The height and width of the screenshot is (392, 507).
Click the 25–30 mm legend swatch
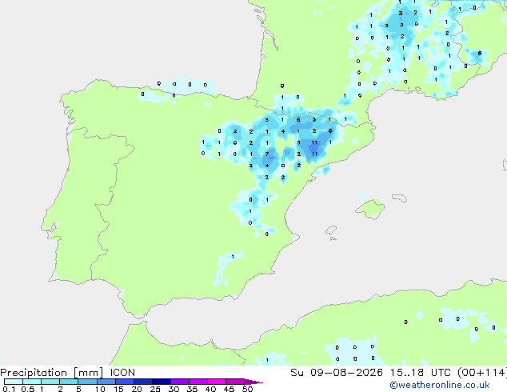coord(161,382)
